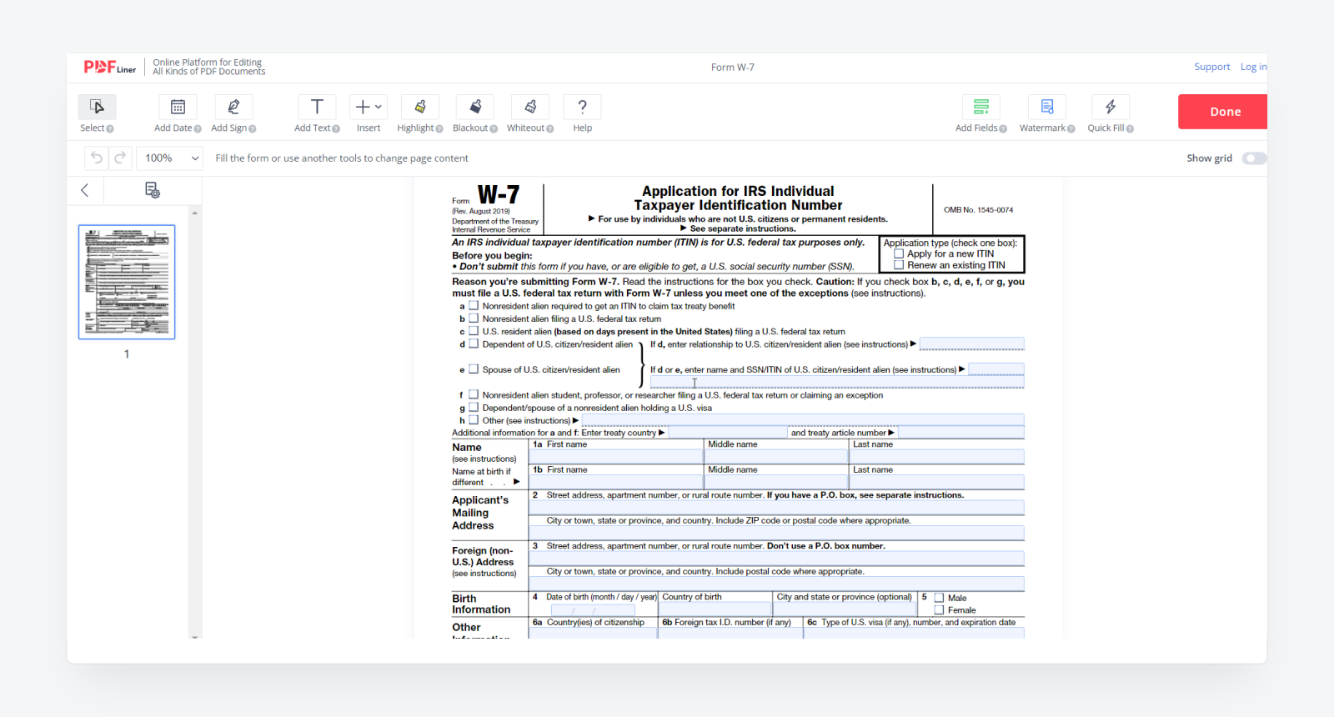Image resolution: width=1334 pixels, height=717 pixels.
Task: Launch Quick Fill lightning tool
Action: coord(1111,107)
